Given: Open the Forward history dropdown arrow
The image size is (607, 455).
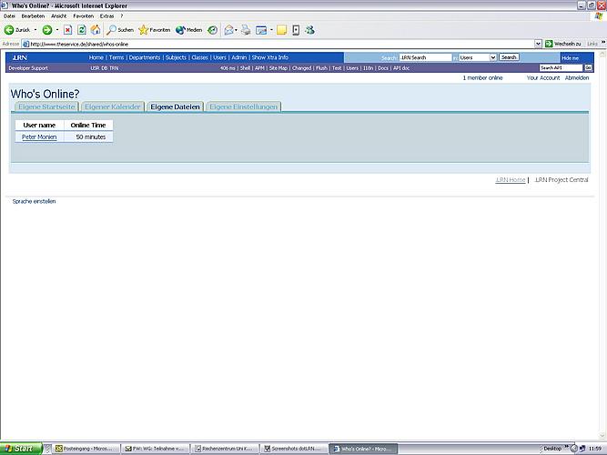Looking at the screenshot, I should coord(57,30).
